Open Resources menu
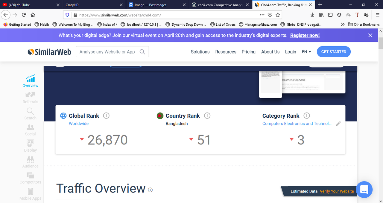Viewport: 383px width, 203px height. click(x=226, y=52)
